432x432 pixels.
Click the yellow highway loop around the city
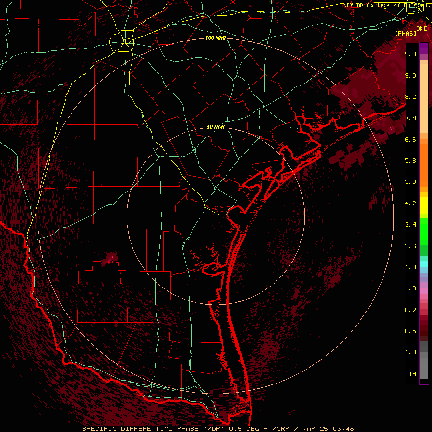pos(121,41)
